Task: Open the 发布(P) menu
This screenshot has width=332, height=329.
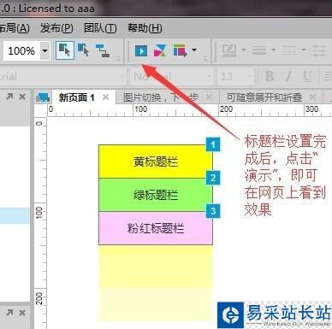Action: click(x=56, y=28)
